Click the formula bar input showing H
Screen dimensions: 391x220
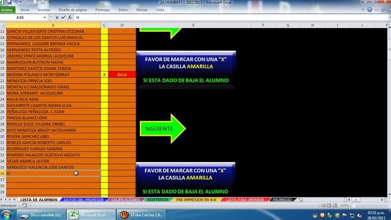[x=231, y=18]
